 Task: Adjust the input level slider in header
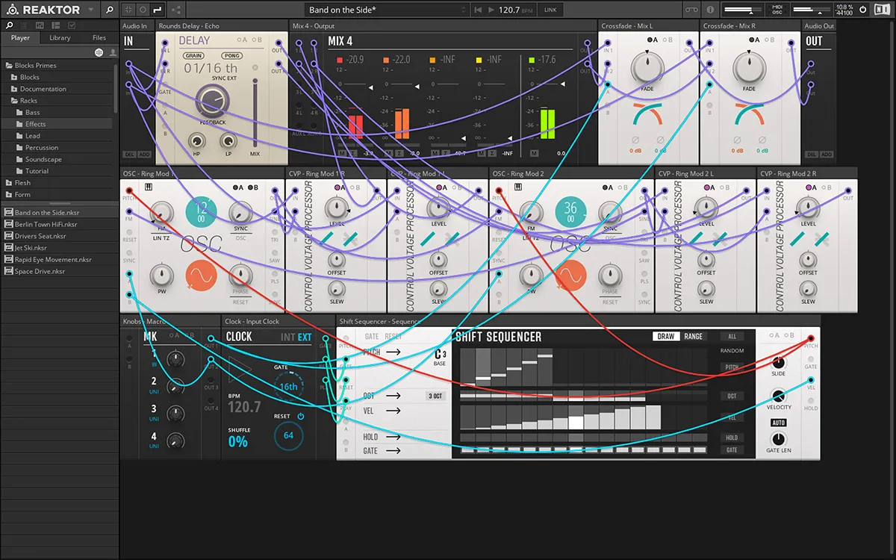pos(742,10)
